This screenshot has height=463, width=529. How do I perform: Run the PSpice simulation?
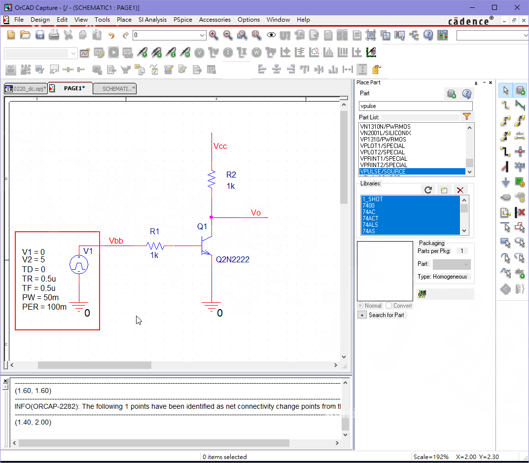113,53
